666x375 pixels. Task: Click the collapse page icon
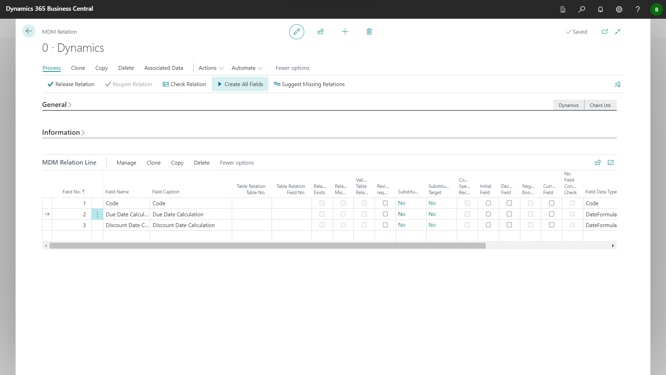coord(618,32)
